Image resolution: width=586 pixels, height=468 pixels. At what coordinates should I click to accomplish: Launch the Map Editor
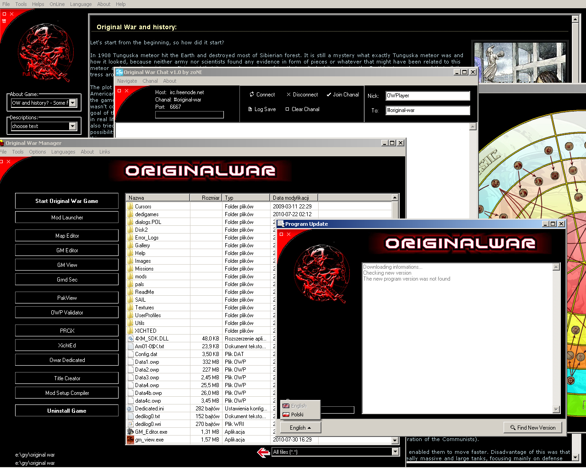click(x=67, y=236)
